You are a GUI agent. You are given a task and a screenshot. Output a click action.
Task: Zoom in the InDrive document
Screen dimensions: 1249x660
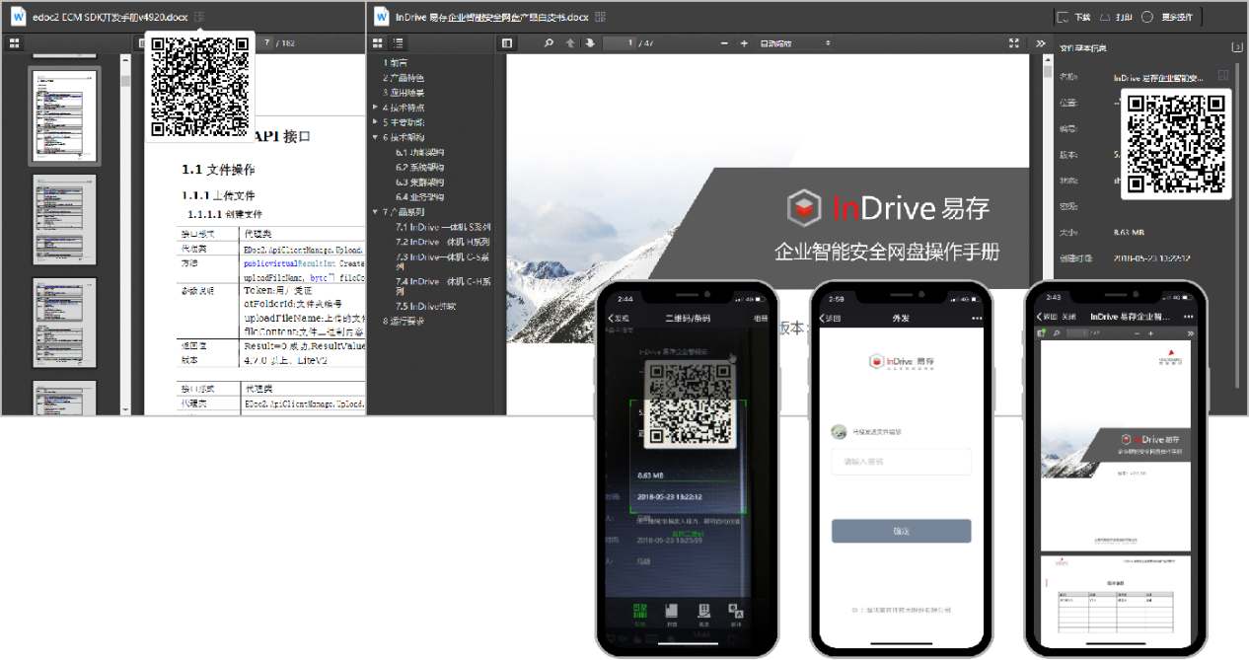pos(744,43)
